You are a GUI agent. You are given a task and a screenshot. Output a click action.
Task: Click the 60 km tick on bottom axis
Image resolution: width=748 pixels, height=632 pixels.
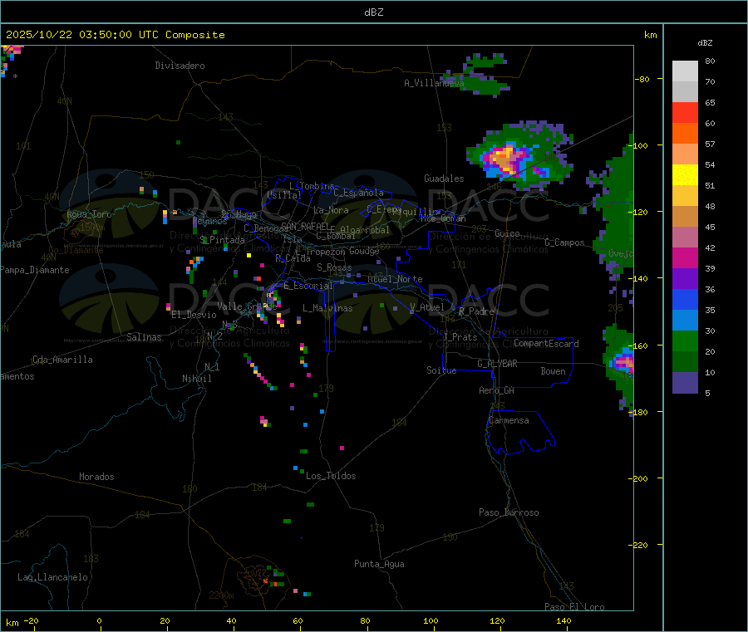[x=298, y=620]
